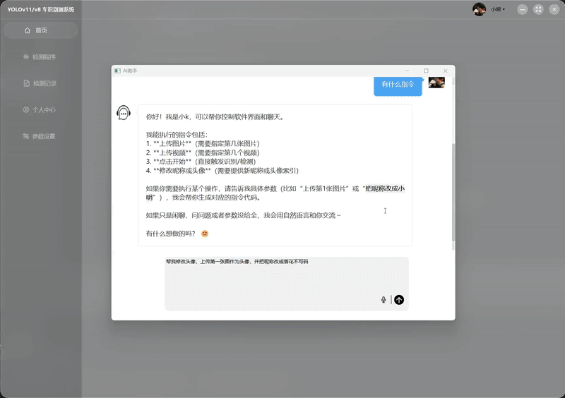Click the text line 3. **点击开始**
Image resolution: width=565 pixels, height=398 pixels.
pos(201,162)
